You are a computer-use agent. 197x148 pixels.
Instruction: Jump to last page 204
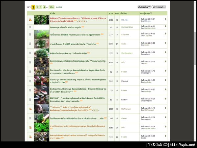pos(52,7)
